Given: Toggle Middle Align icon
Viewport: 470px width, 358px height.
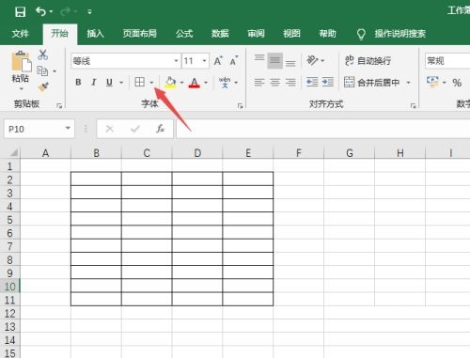Looking at the screenshot, I should click(x=275, y=61).
